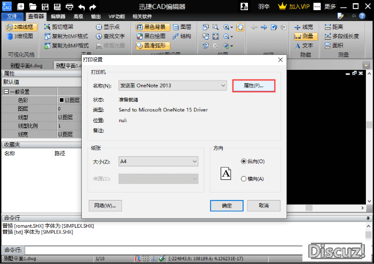The image size is (374, 264).
Task: Click the Undo arrow icon
Action: [x=81, y=7]
